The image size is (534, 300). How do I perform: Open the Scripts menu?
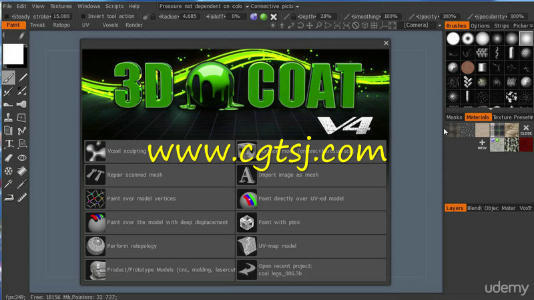pos(114,6)
